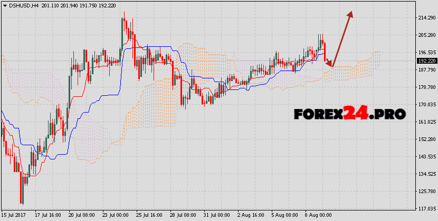438x221 pixels.
Task: Select the 117.035 bottom price label
Action: 426,208
